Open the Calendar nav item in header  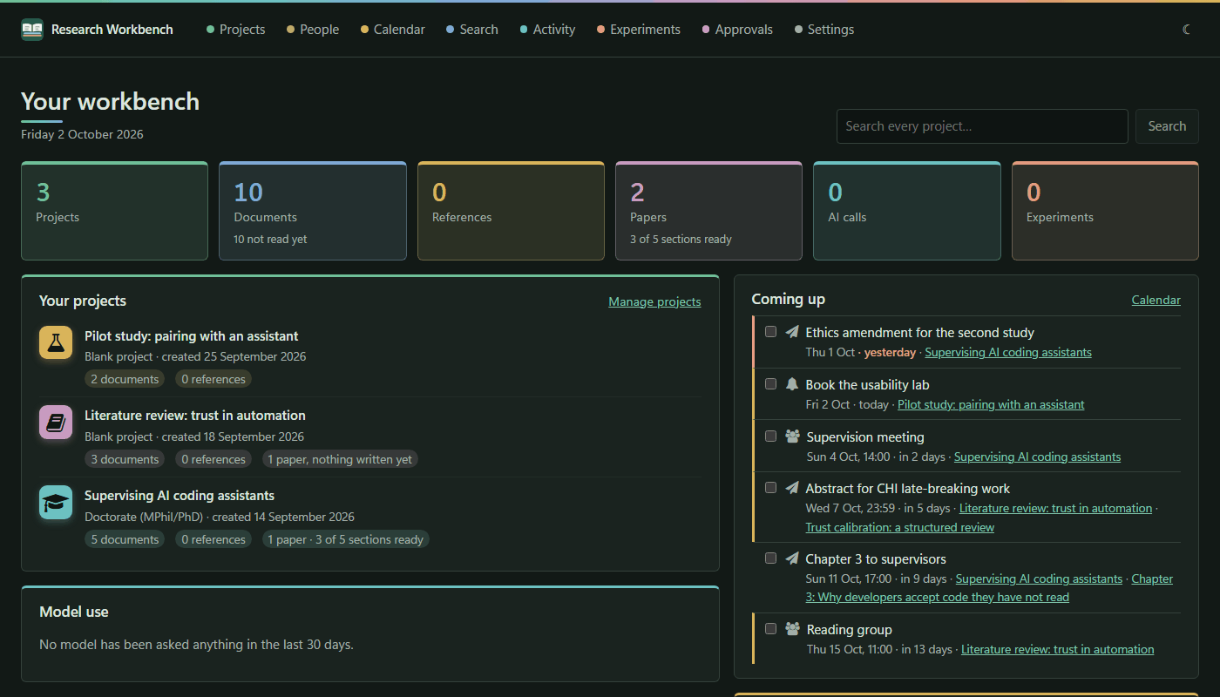393,30
